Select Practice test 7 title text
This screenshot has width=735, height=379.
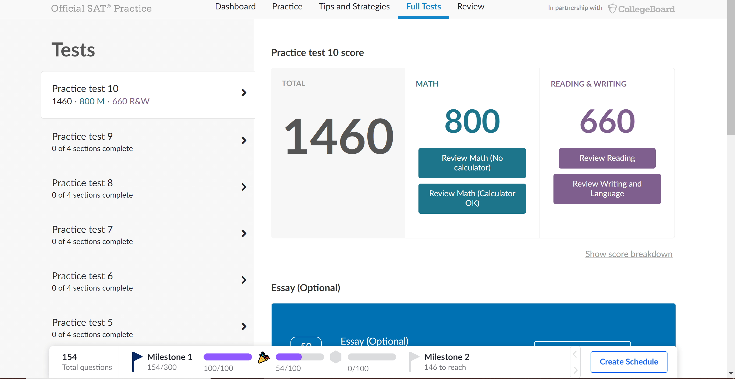coord(82,229)
